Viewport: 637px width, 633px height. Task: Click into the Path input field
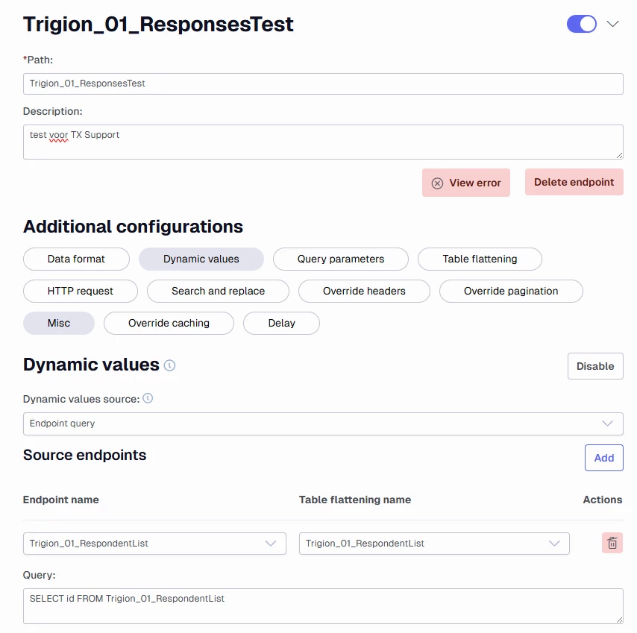tap(323, 84)
